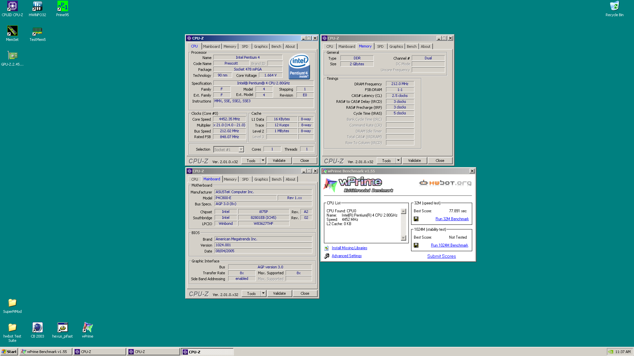Open Socket #1 selection dropdown
This screenshot has height=356, width=634.
pyautogui.click(x=241, y=150)
